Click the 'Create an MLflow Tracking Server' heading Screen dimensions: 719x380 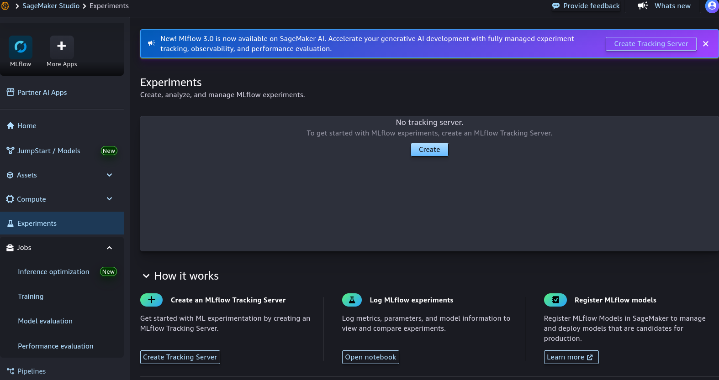228,300
